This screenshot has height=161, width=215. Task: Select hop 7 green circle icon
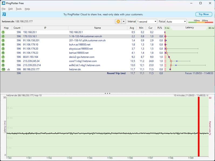[x=3, y=57]
